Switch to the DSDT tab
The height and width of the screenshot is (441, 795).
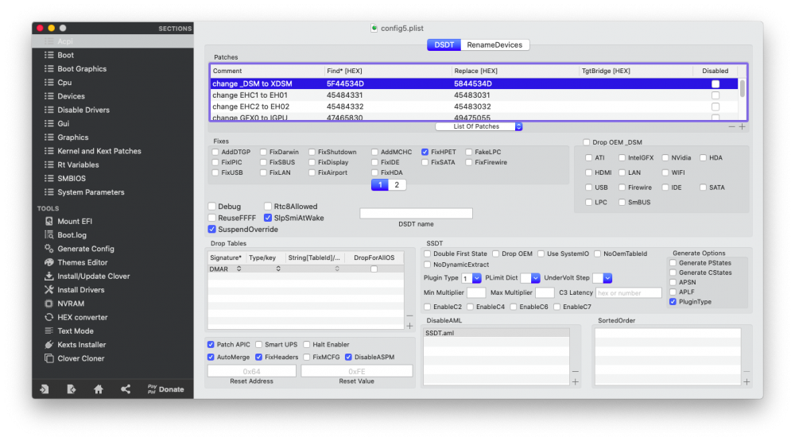click(444, 44)
